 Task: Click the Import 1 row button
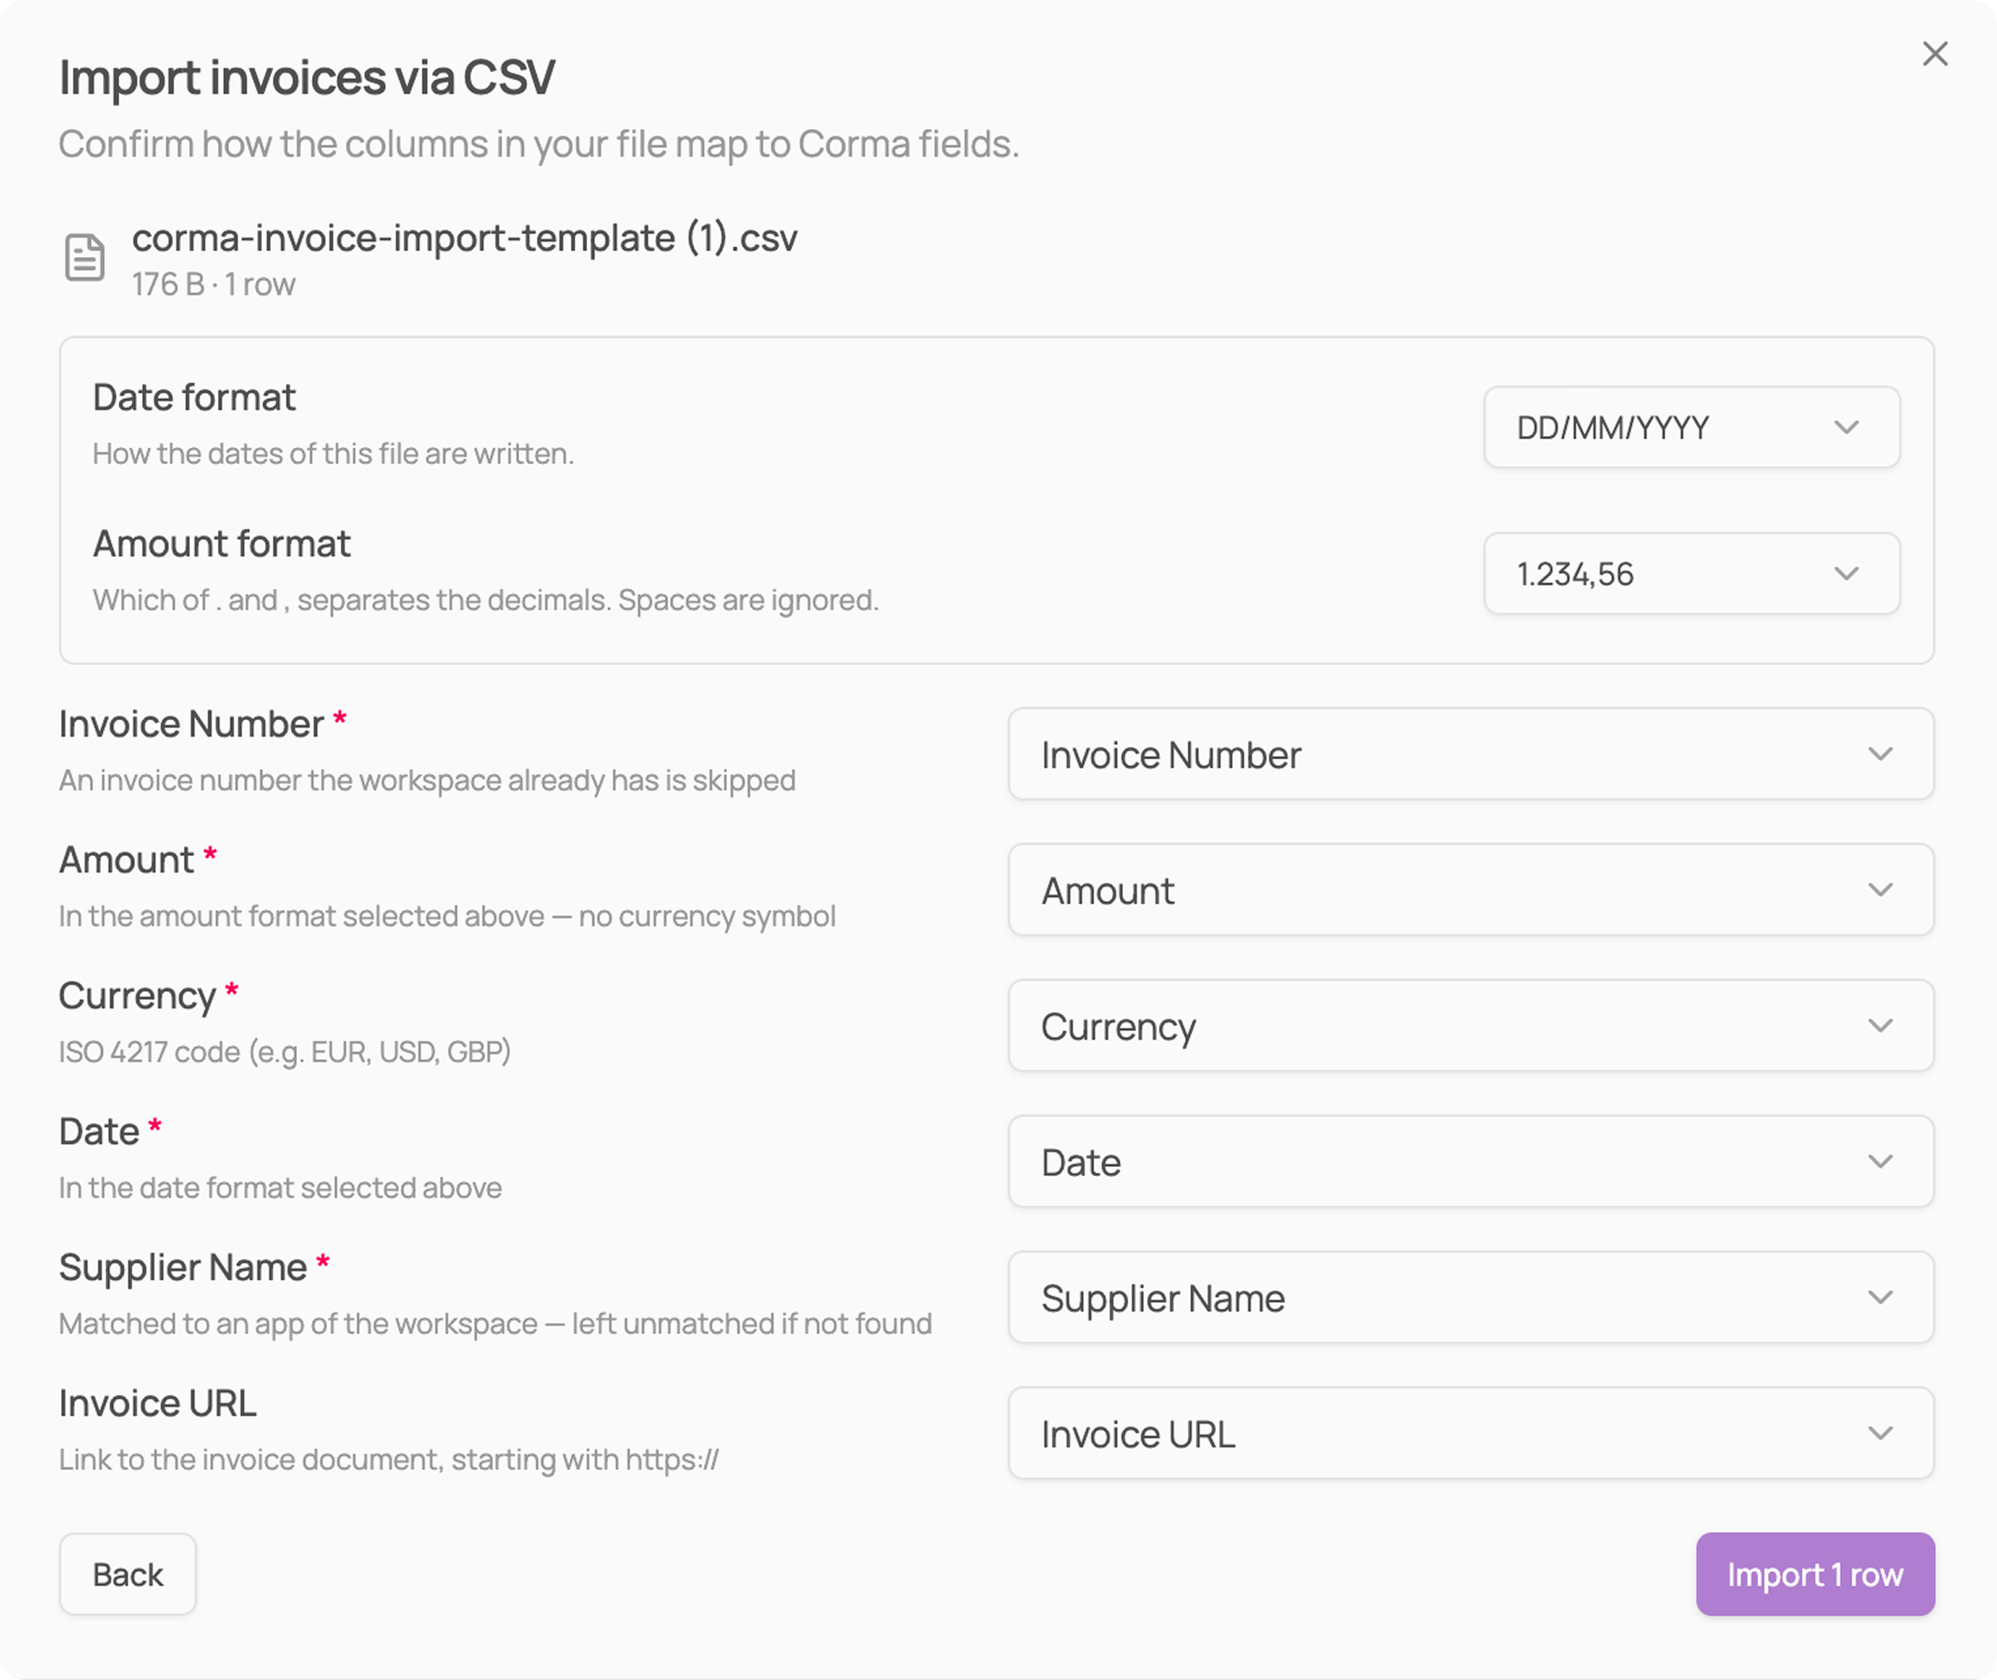point(1815,1575)
